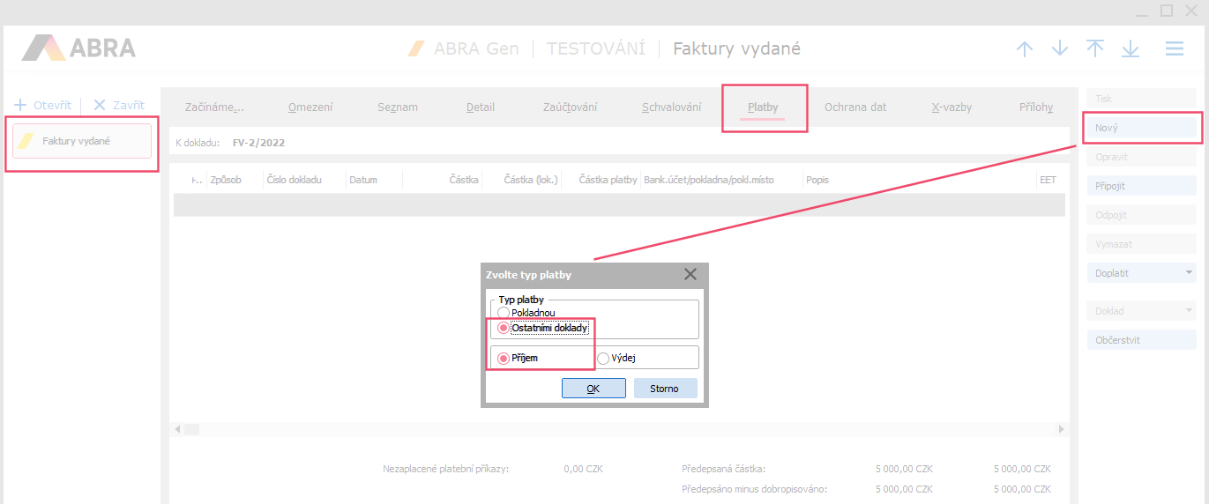1209x504 pixels.
Task: Choose the Výdej radio option
Action: (603, 358)
